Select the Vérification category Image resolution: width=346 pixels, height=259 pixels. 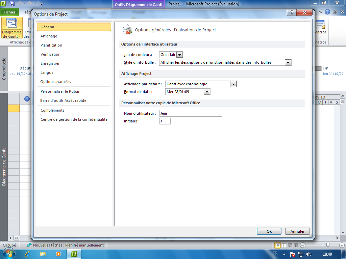(74, 54)
